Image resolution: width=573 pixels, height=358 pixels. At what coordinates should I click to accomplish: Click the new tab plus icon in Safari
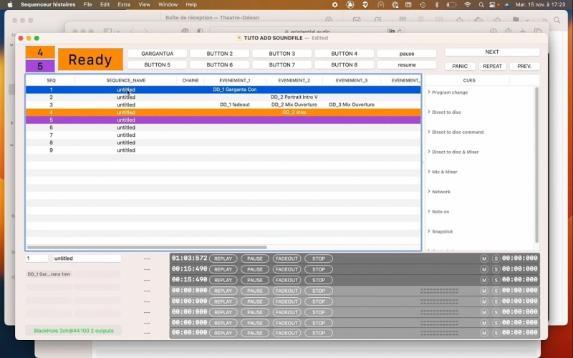[x=523, y=32]
